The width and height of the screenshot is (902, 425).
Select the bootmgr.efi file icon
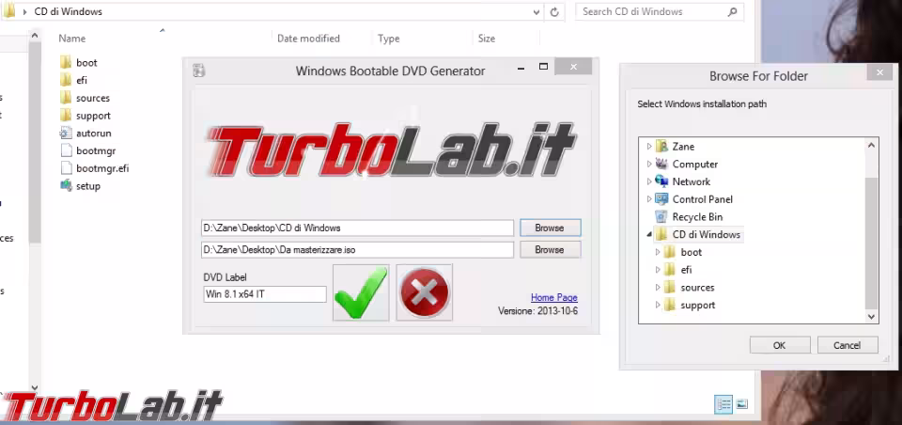(66, 168)
